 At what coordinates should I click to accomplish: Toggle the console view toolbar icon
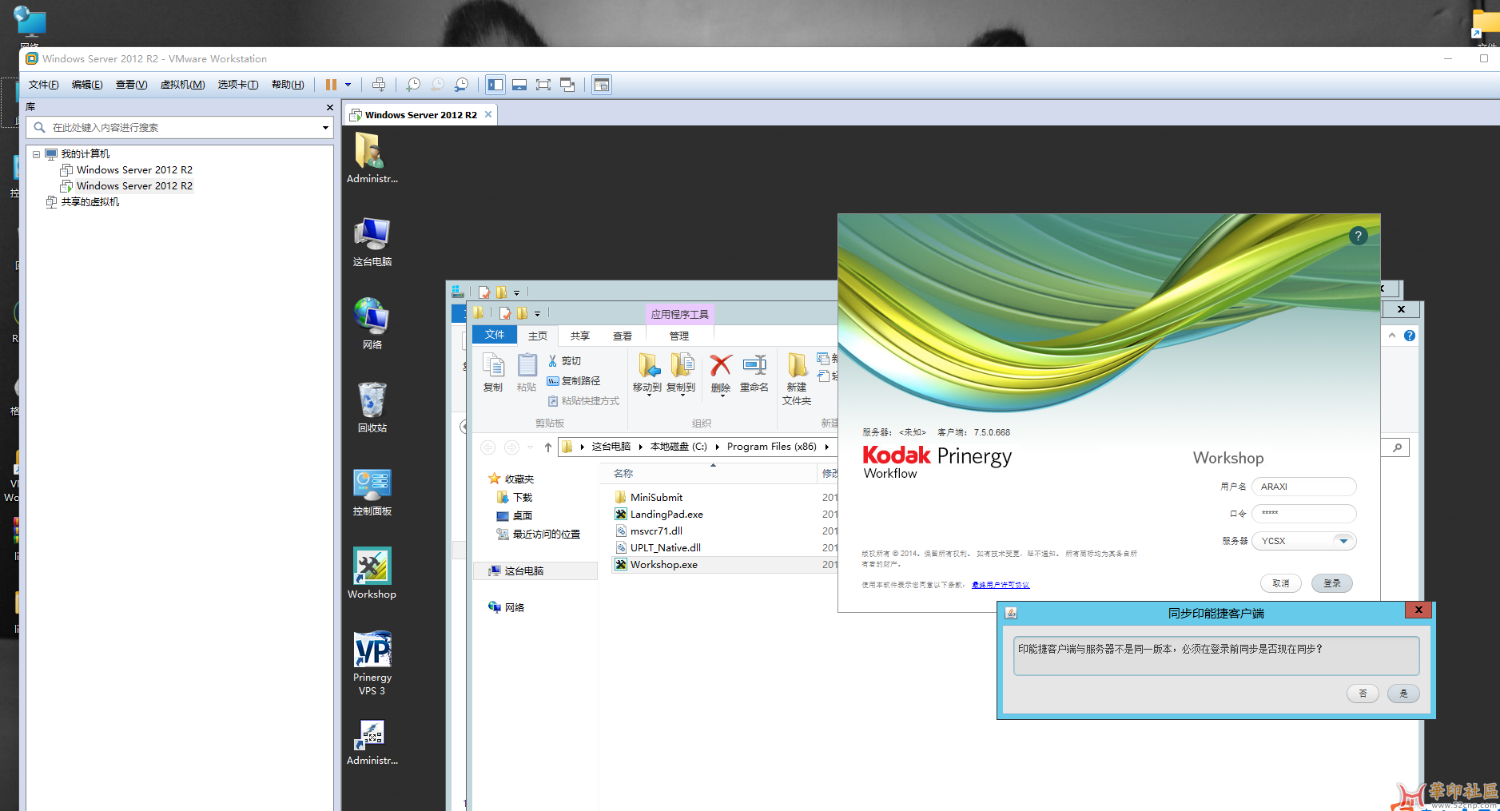pos(602,85)
